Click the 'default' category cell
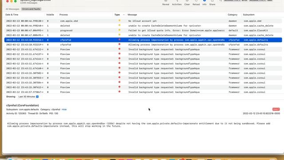Screen dimensions: 284x160 [x=233, y=31]
